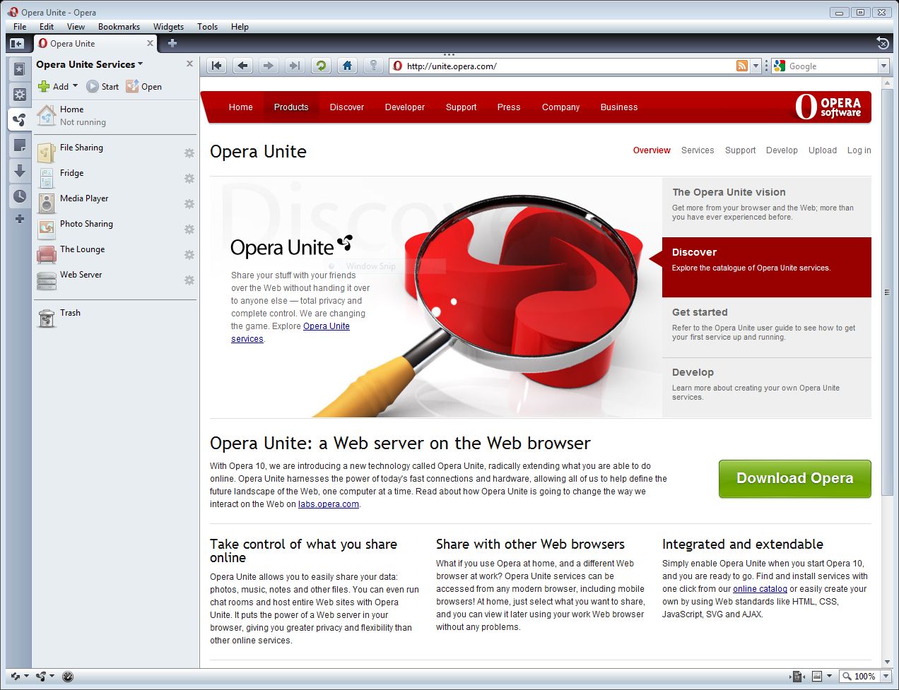The width and height of the screenshot is (899, 690).
Task: Show the Downloads panel
Action: tap(20, 171)
